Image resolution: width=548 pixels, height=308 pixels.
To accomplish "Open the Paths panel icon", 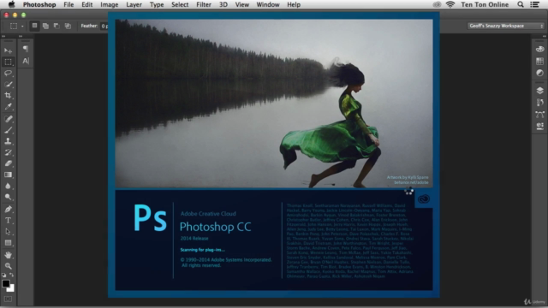I will click(539, 114).
